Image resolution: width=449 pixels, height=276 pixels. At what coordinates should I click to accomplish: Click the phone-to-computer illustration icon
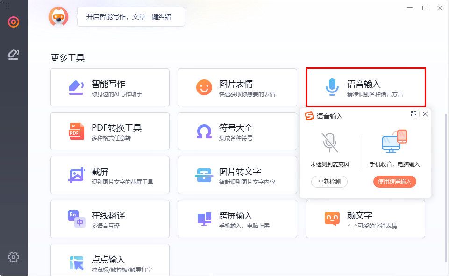pyautogui.click(x=395, y=142)
